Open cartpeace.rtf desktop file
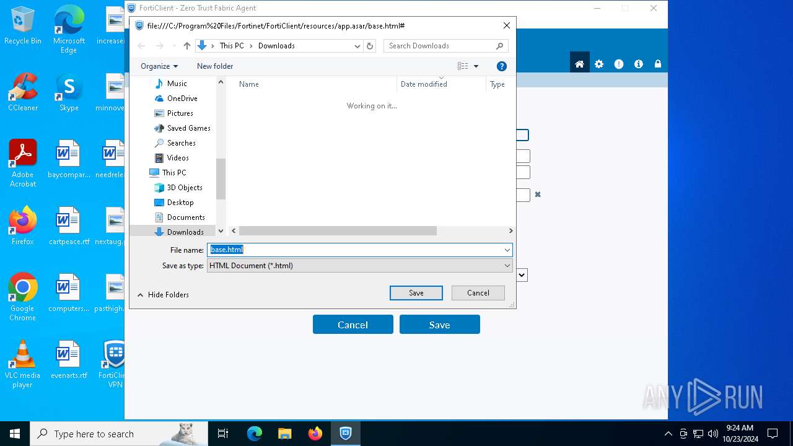Image resolution: width=793 pixels, height=446 pixels. (69, 226)
